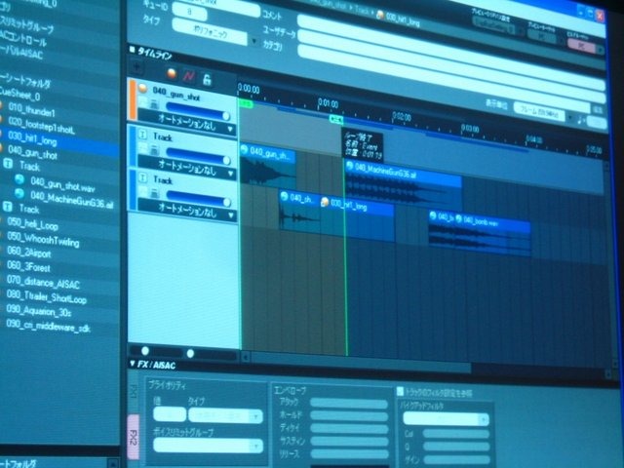Click the priority value input field

tap(170, 414)
